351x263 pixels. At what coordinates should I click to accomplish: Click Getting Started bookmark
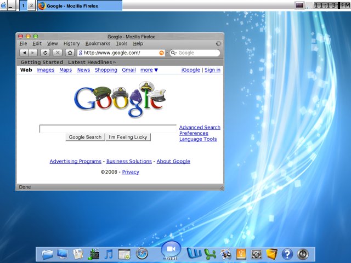coord(42,62)
